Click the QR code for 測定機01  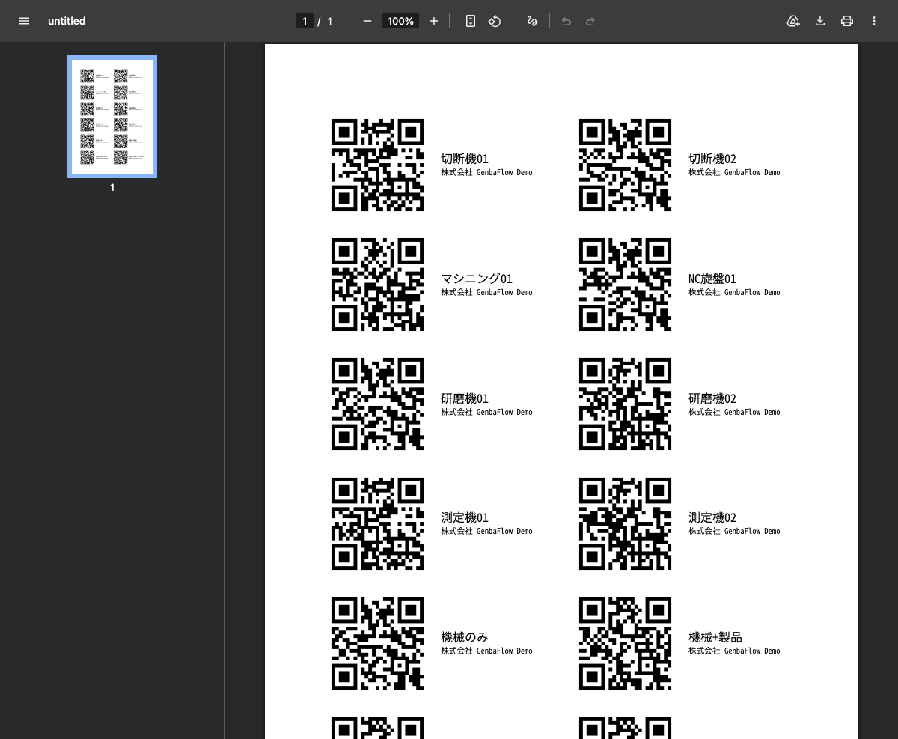pyautogui.click(x=377, y=523)
